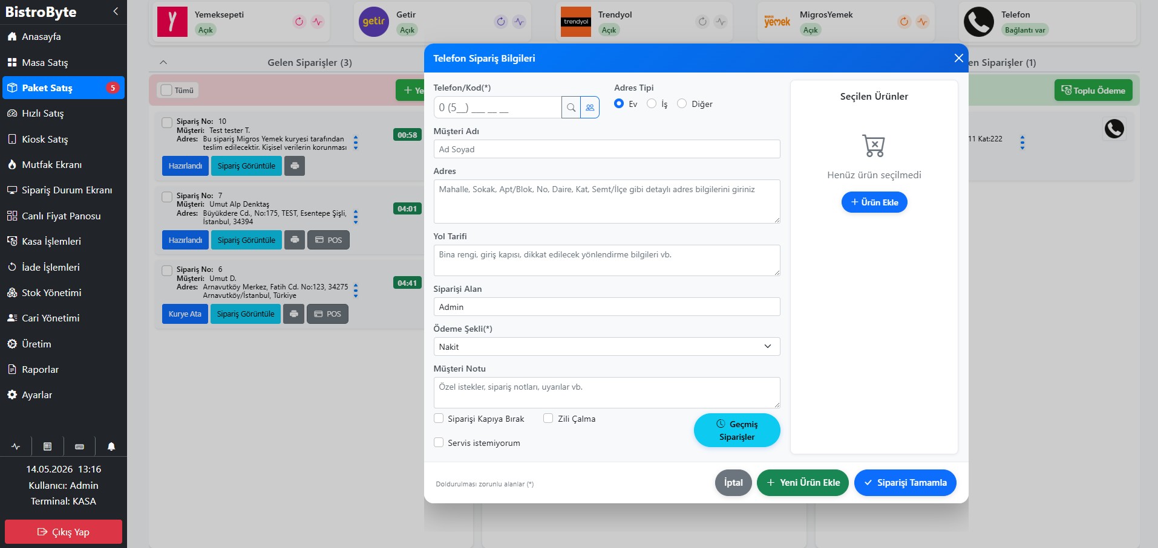This screenshot has height=548, width=1158.
Task: Refresh Getir with the circular arrow icon
Action: tap(501, 22)
